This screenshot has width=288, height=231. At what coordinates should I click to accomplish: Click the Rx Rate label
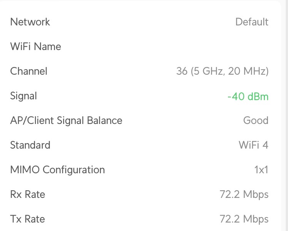point(27,194)
